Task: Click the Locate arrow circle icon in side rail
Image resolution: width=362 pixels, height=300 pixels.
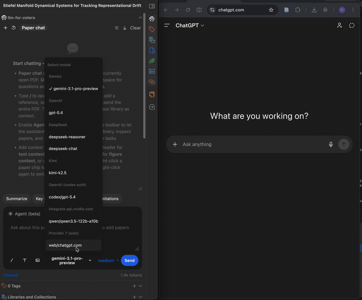Action: tap(152, 107)
